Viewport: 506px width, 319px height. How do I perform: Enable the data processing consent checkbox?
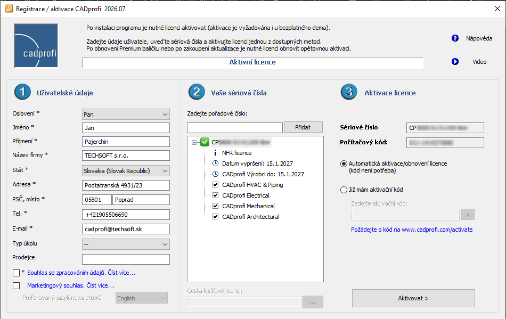pyautogui.click(x=16, y=273)
